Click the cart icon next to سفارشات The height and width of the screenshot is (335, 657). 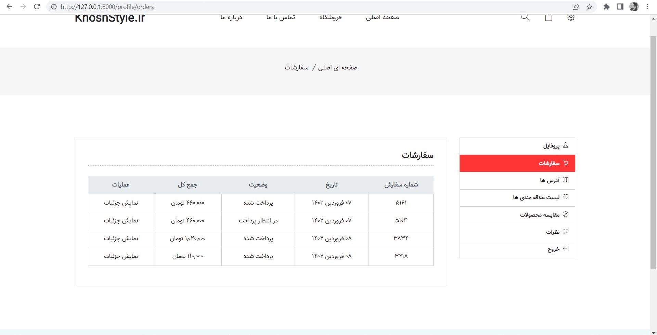(x=566, y=163)
